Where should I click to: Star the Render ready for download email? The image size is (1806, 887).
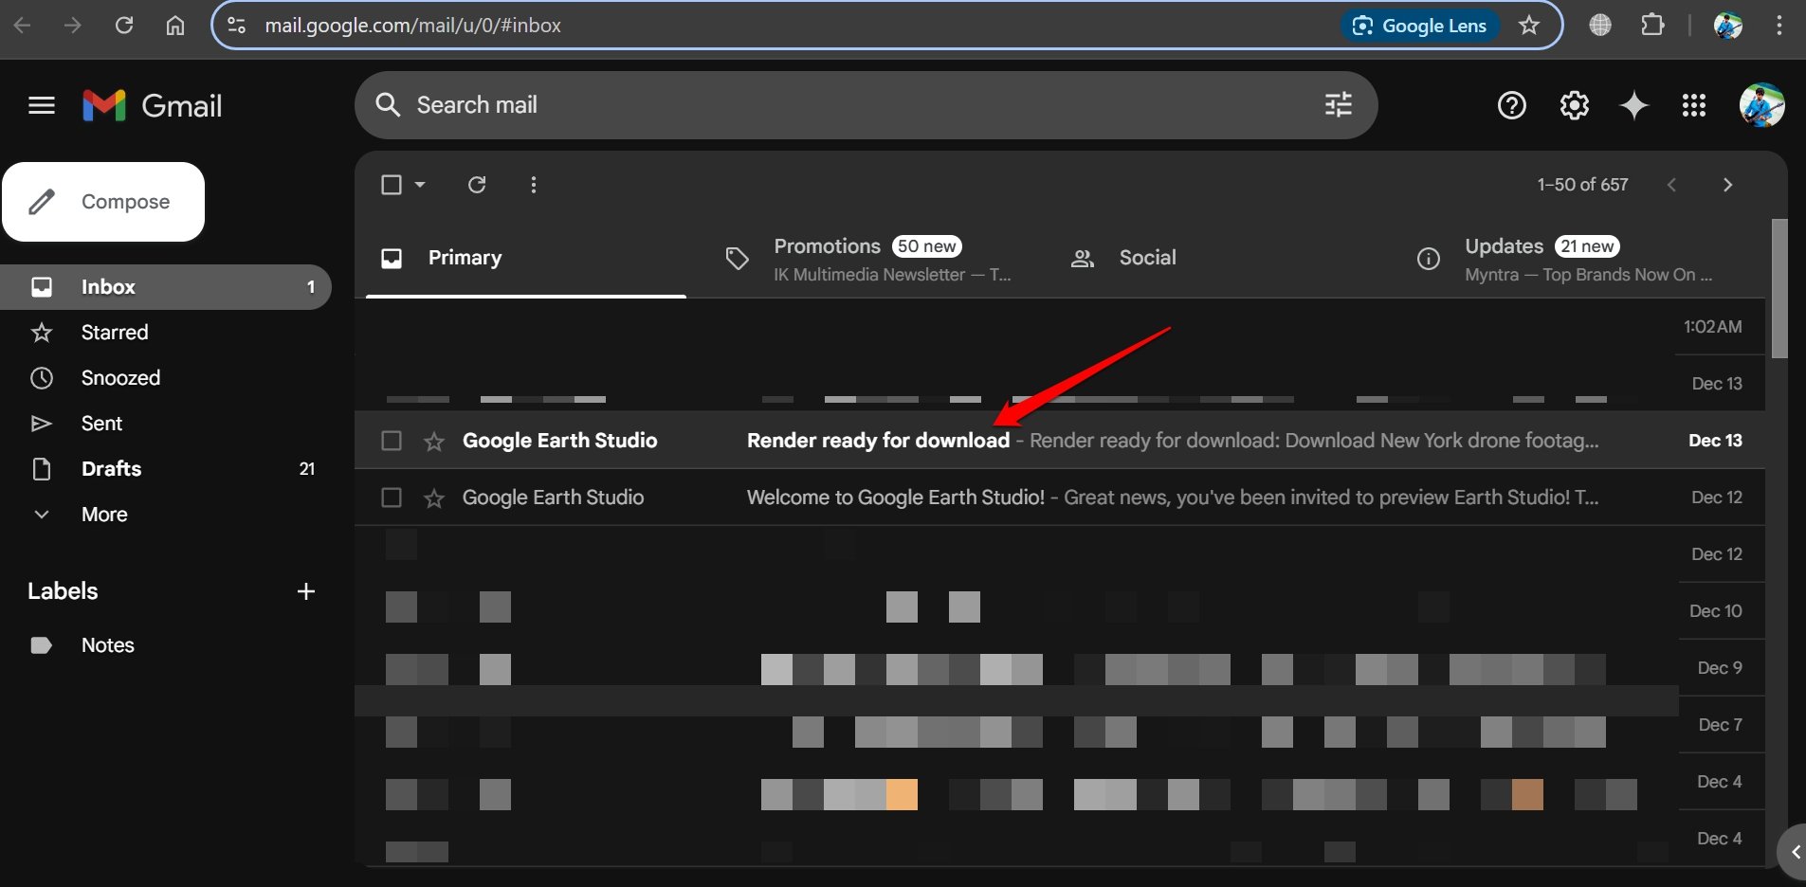click(434, 441)
